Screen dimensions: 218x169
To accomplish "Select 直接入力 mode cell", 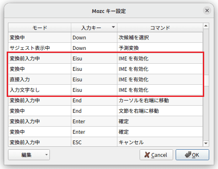I will [x=39, y=79].
